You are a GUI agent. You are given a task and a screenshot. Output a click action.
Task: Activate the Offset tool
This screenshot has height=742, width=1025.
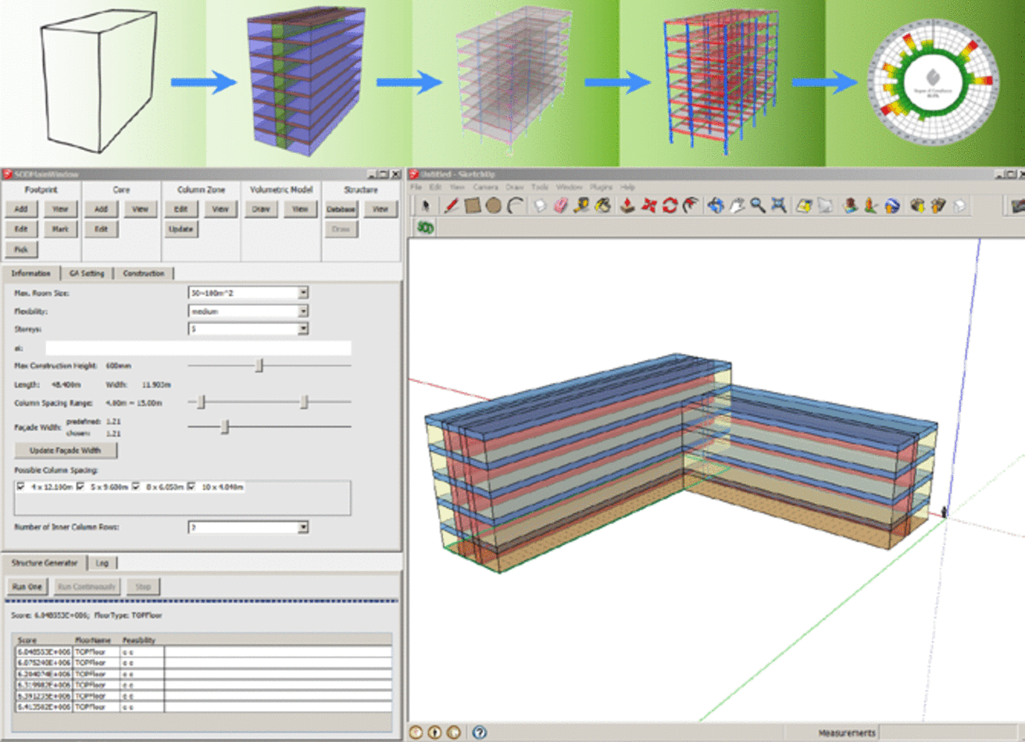[x=691, y=205]
